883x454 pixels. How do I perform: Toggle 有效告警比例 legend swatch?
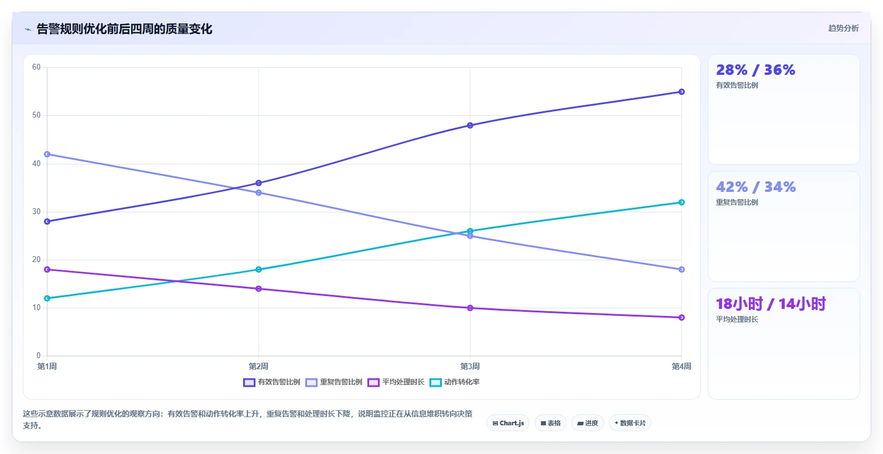[x=249, y=383]
